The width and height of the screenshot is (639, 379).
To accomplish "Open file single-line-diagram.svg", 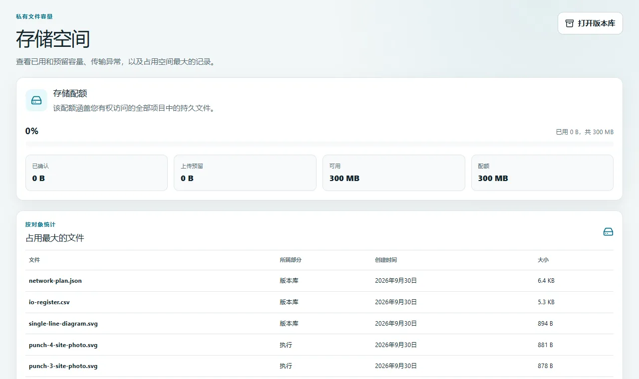I will click(x=63, y=324).
